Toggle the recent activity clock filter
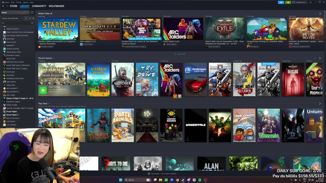The width and height of the screenshot is (326, 183). click(30, 18)
